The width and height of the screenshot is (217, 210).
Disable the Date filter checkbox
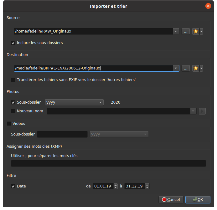click(x=13, y=186)
